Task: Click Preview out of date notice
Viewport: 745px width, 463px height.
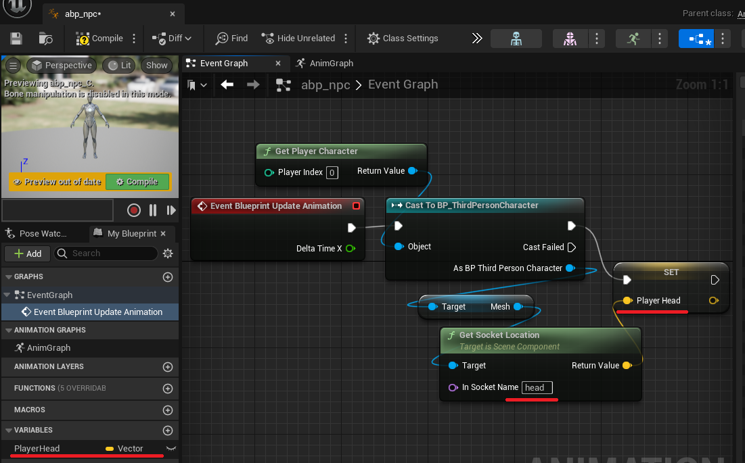Action: [57, 182]
